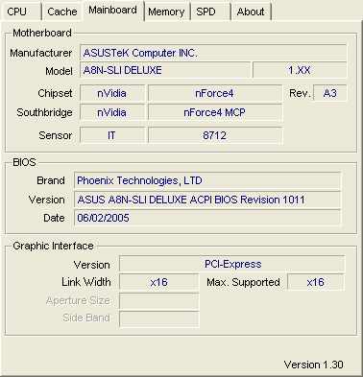Image resolution: width=363 pixels, height=377 pixels.
Task: Click the Southbridge value nForce4 MCP
Action: pos(215,112)
